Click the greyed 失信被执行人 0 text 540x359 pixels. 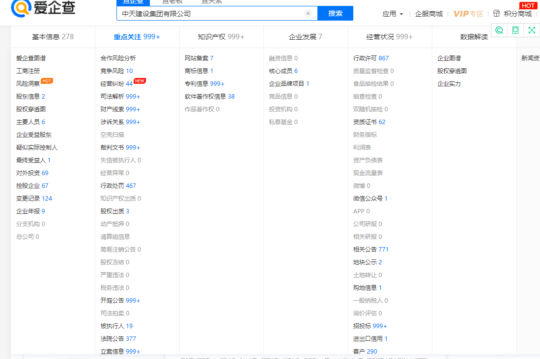tap(120, 160)
